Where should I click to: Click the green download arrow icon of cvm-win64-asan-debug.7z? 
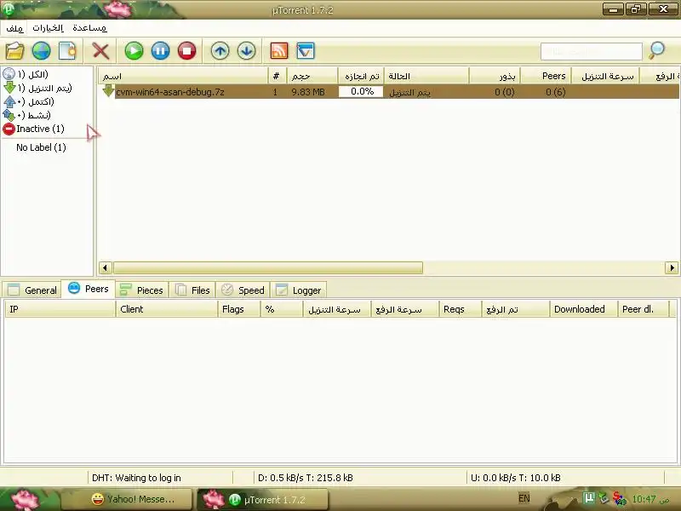point(108,91)
